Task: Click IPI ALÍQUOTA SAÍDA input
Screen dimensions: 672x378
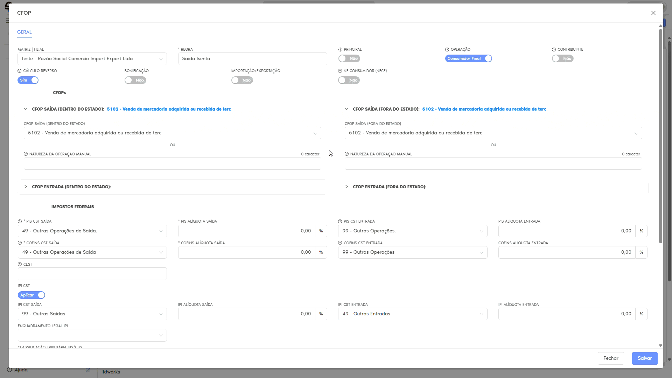Action: pyautogui.click(x=246, y=314)
